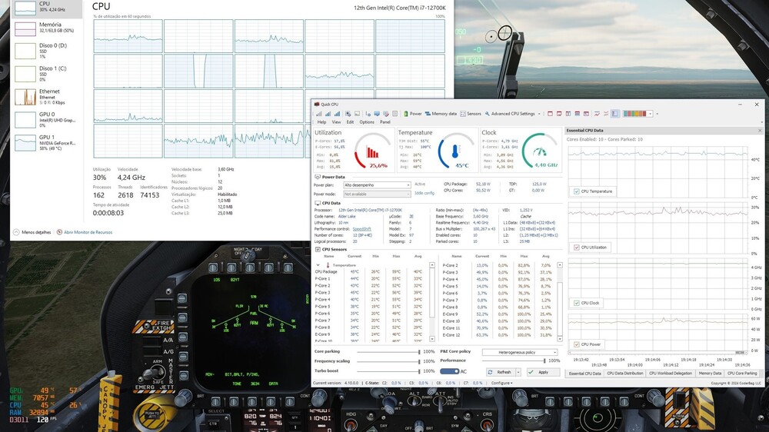Image resolution: width=769 pixels, height=432 pixels.
Task: Open the Sensors toolbar item
Action: (471, 113)
